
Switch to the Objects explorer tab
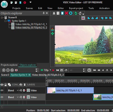point(28,65)
